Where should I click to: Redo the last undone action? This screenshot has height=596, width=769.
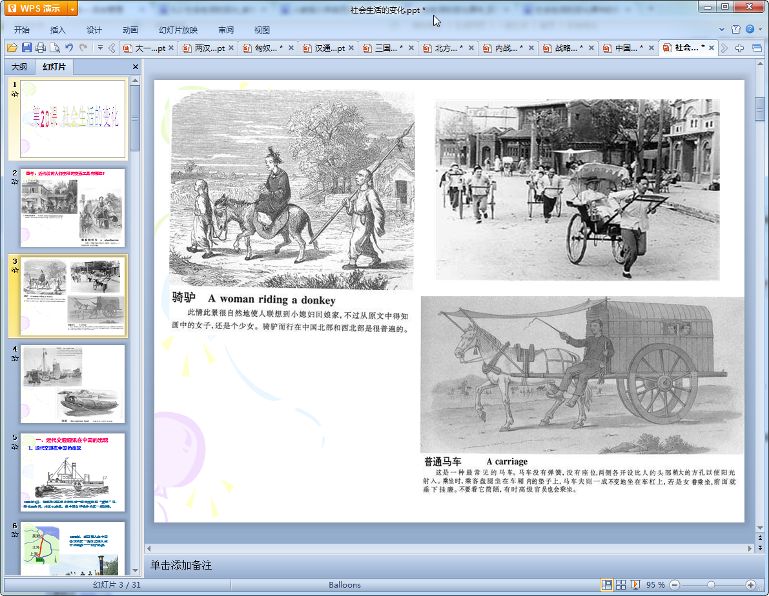coord(83,48)
